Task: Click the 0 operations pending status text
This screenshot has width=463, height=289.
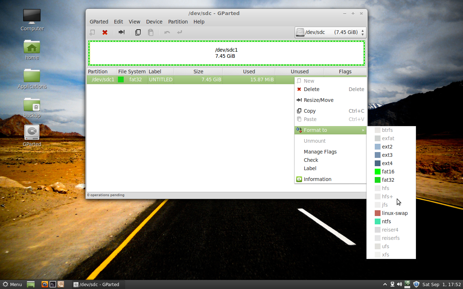Action: [x=106, y=195]
